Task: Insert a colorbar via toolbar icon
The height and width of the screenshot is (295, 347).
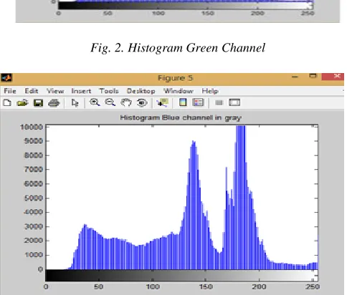Action: tap(183, 102)
